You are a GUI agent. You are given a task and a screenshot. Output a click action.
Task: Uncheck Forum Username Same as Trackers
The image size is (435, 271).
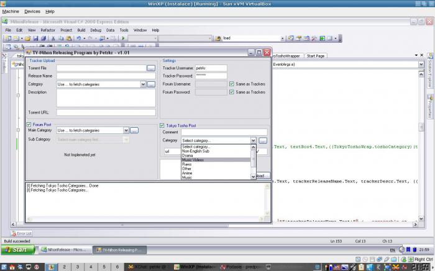(232, 84)
